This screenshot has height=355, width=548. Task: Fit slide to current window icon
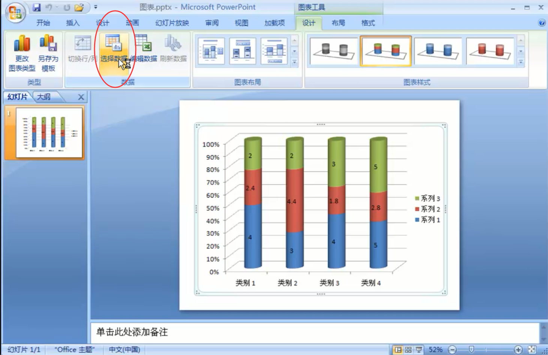[532, 350]
